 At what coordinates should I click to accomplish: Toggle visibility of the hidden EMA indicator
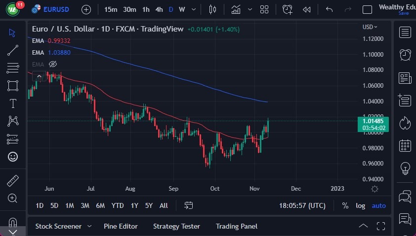click(53, 64)
